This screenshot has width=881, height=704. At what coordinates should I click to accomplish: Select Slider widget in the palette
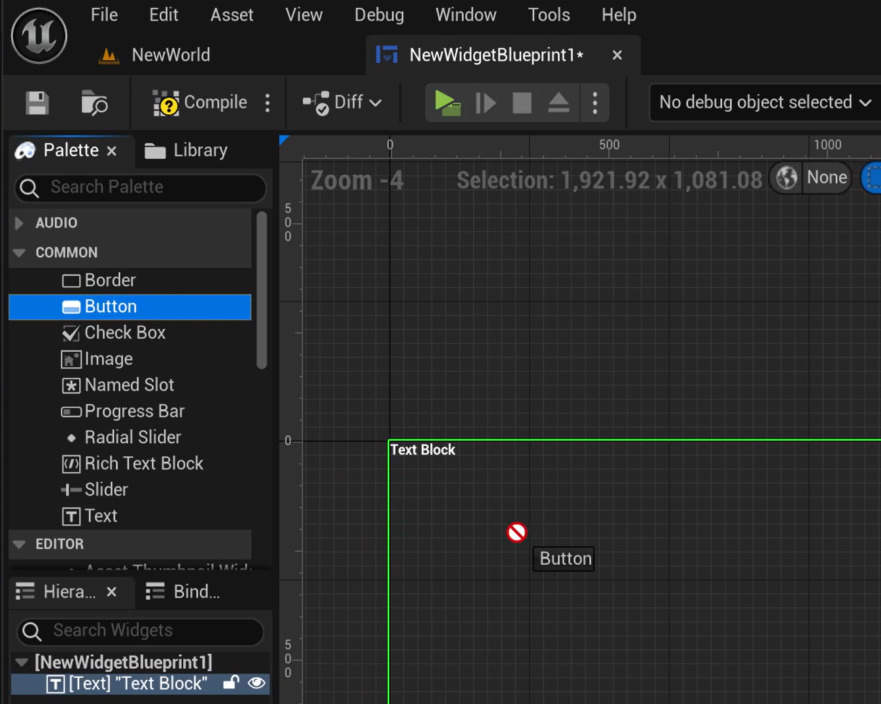point(130,490)
